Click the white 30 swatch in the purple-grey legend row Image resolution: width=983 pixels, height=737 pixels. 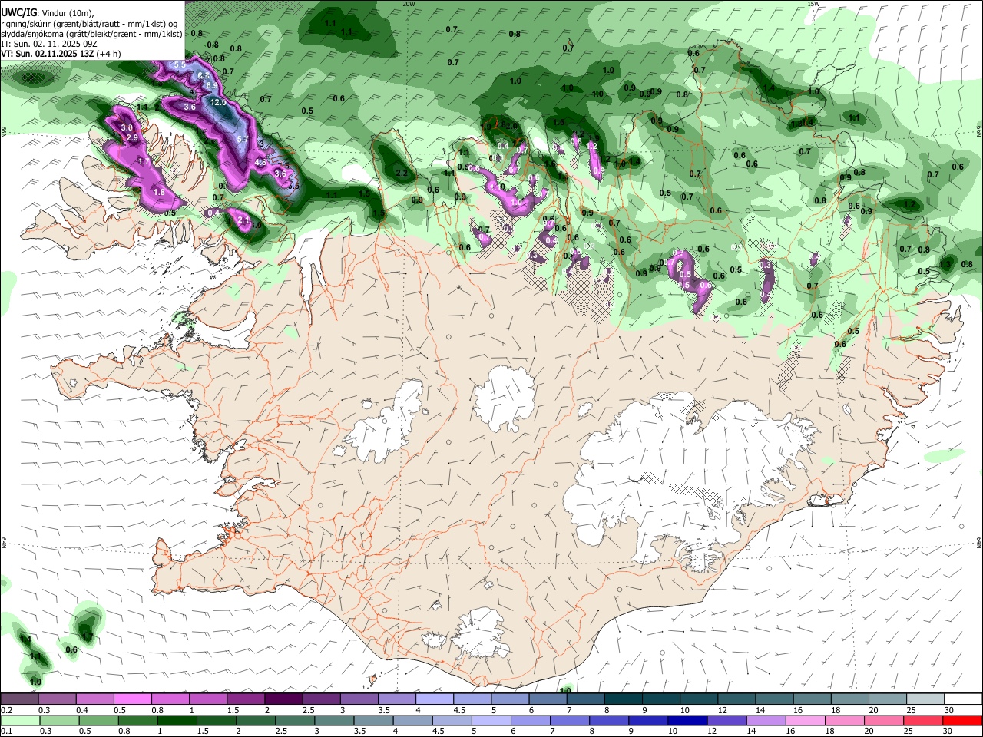[x=963, y=699]
